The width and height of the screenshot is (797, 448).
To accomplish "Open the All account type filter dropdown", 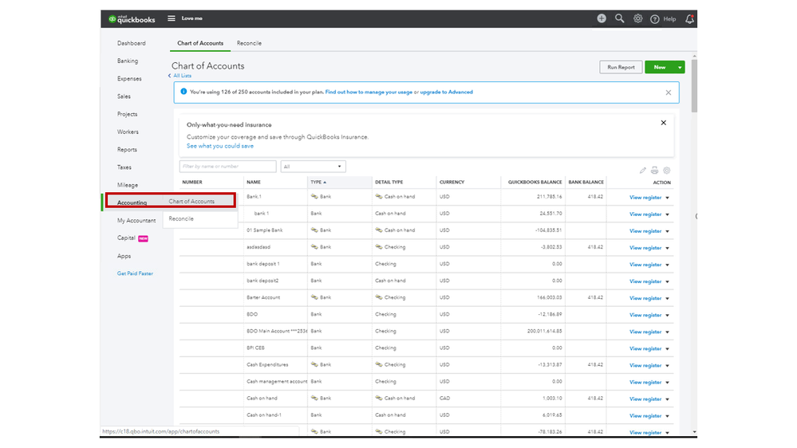I will pos(313,167).
